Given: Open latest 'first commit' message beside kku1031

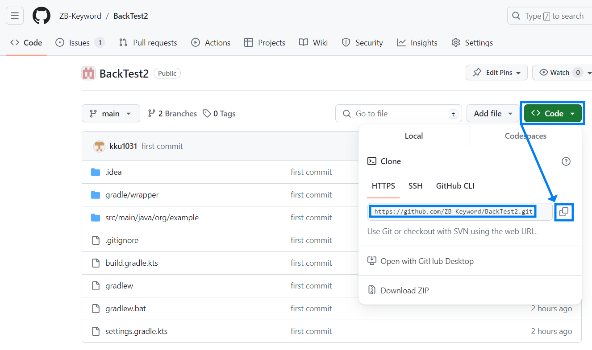Looking at the screenshot, I should [x=162, y=146].
